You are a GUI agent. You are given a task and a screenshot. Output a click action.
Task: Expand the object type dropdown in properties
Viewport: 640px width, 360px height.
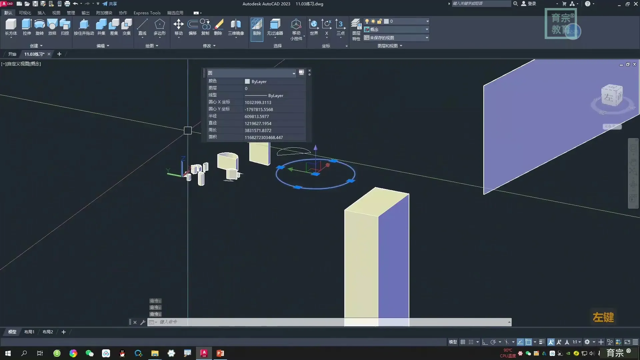(x=294, y=73)
